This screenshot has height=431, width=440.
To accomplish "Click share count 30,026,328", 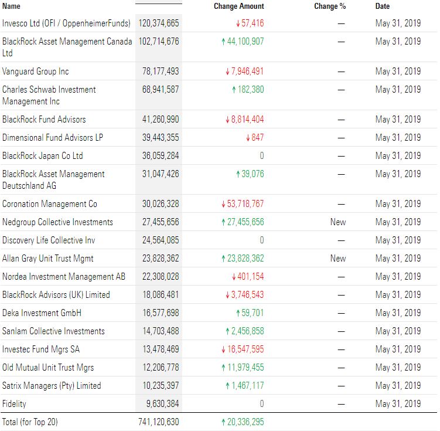I will pyautogui.click(x=161, y=204).
